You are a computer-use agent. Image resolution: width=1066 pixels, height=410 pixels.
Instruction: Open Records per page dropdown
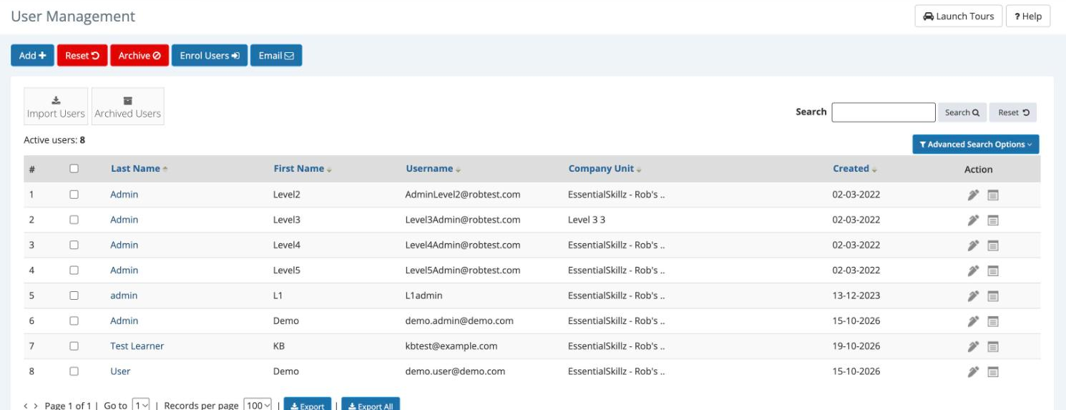[x=258, y=405]
